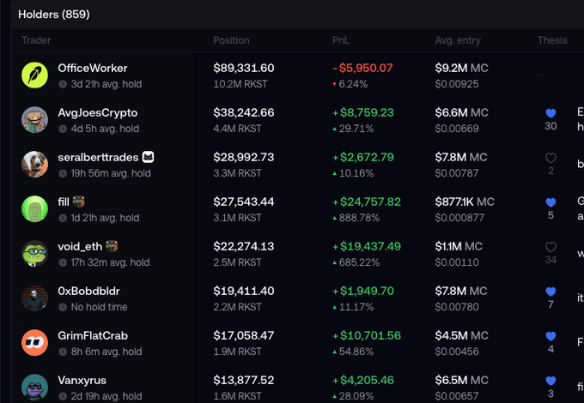Click the clock icon beside 1d 21h avg. hold
The image size is (584, 403).
pos(63,219)
